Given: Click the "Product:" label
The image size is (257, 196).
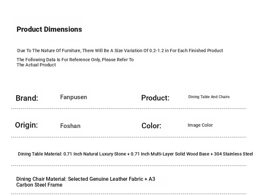Looking at the screenshot, I should (155, 98).
